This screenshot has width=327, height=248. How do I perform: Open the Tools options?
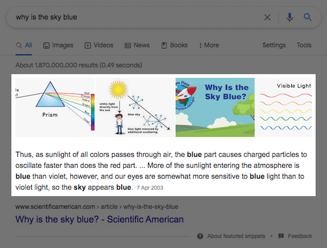304,46
